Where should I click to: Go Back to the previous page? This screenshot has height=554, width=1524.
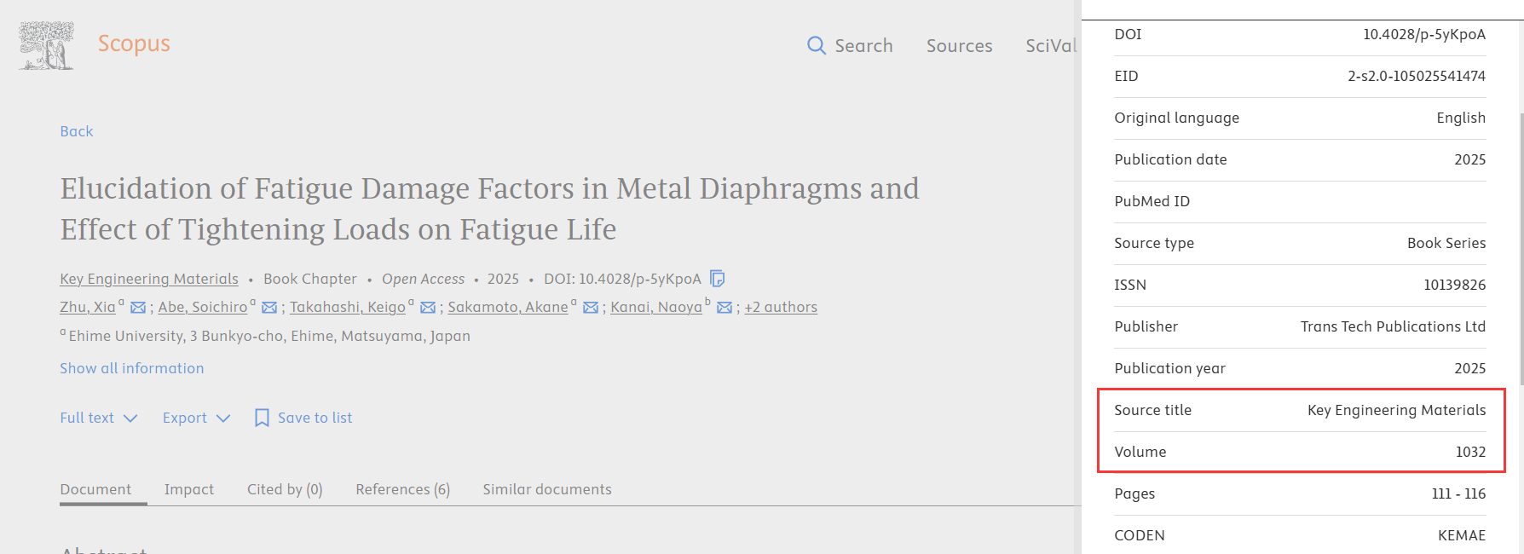(77, 131)
